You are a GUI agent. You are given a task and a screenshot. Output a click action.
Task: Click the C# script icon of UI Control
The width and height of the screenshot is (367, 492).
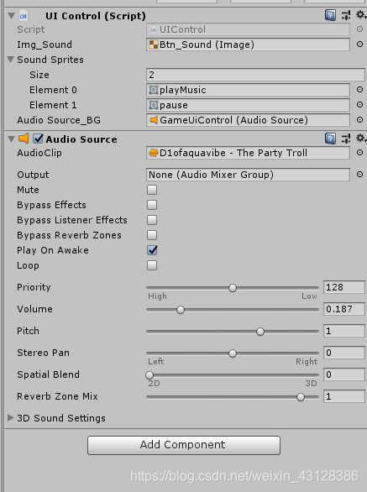pyautogui.click(x=24, y=16)
